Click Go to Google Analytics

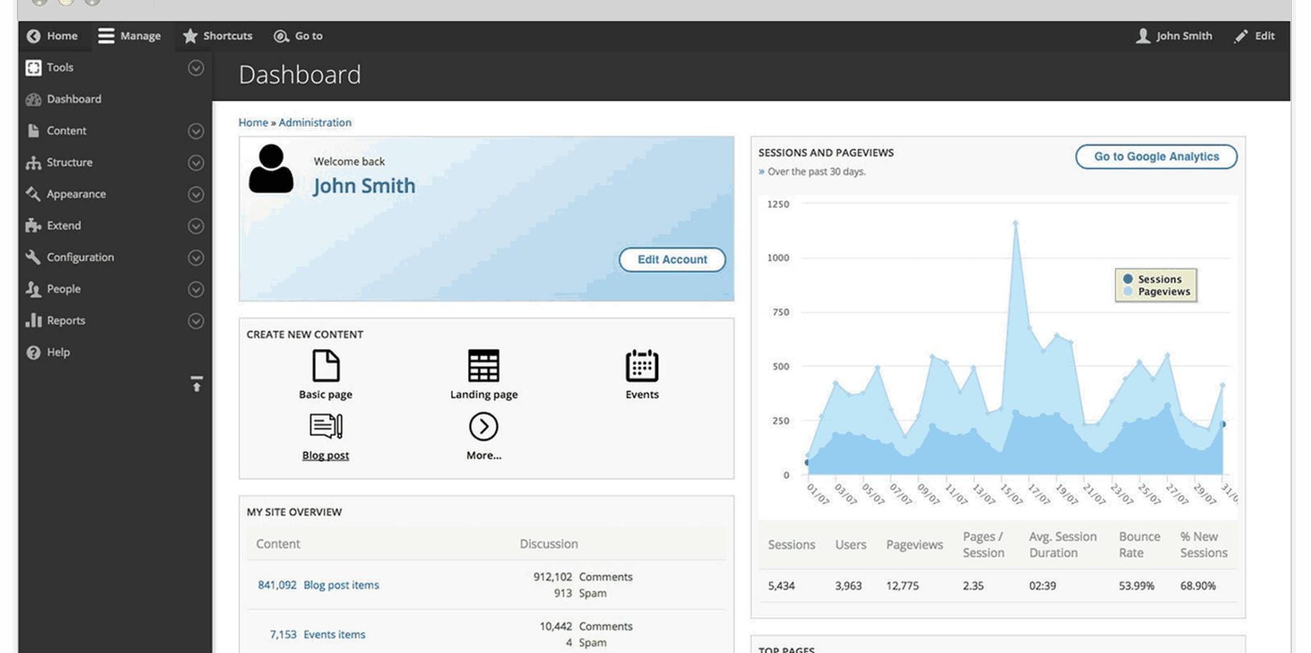[x=1155, y=156]
